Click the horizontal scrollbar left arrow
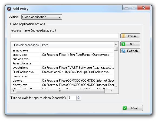Image resolution: width=158 pixels, height=121 pixels. pyautogui.click(x=13, y=91)
